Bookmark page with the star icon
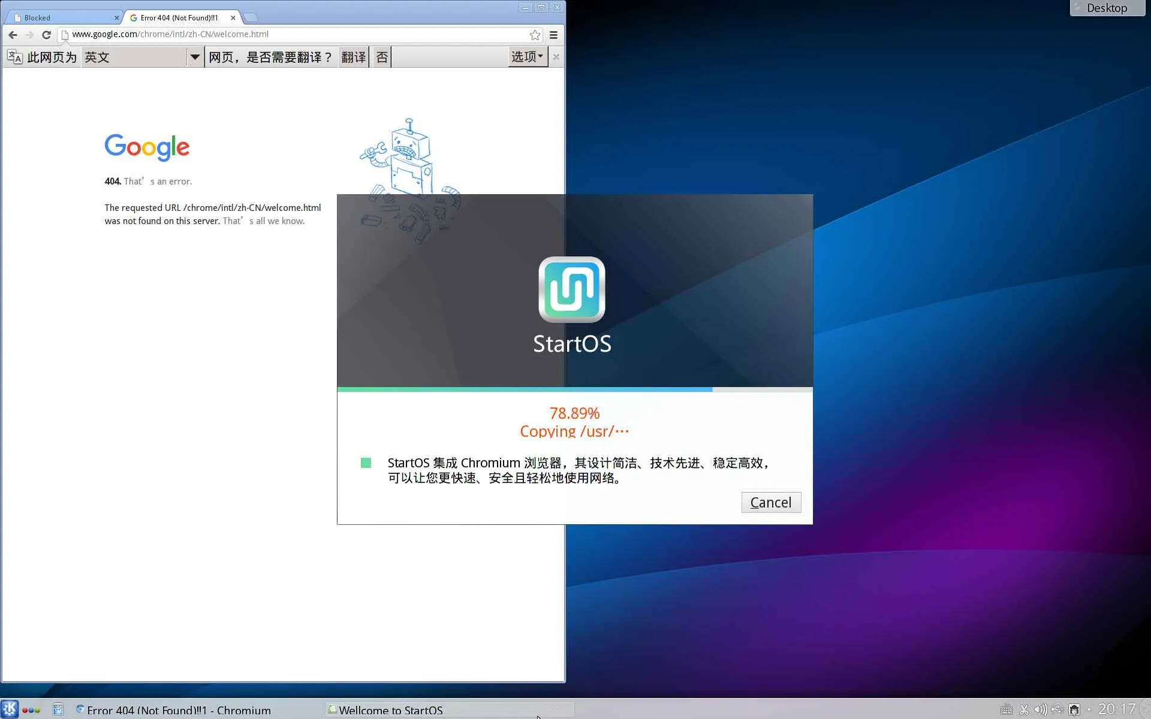Screen dimensions: 1151x719 [535, 35]
